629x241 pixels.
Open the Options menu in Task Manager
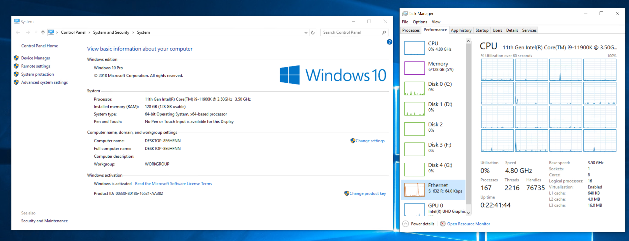pos(420,22)
